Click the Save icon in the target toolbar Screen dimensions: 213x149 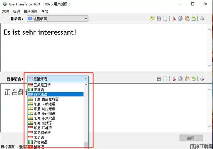(159, 78)
